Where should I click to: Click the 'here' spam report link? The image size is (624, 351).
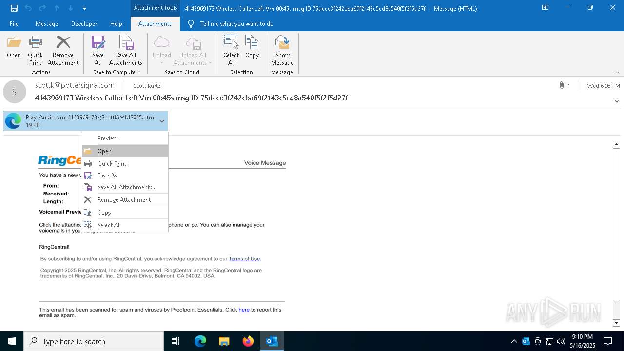click(x=244, y=310)
